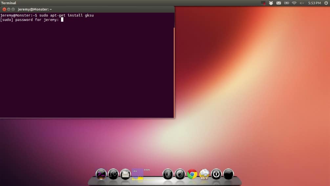Click the blank black orb in the dock
Viewport: 330px width, 186px height.
228,174
